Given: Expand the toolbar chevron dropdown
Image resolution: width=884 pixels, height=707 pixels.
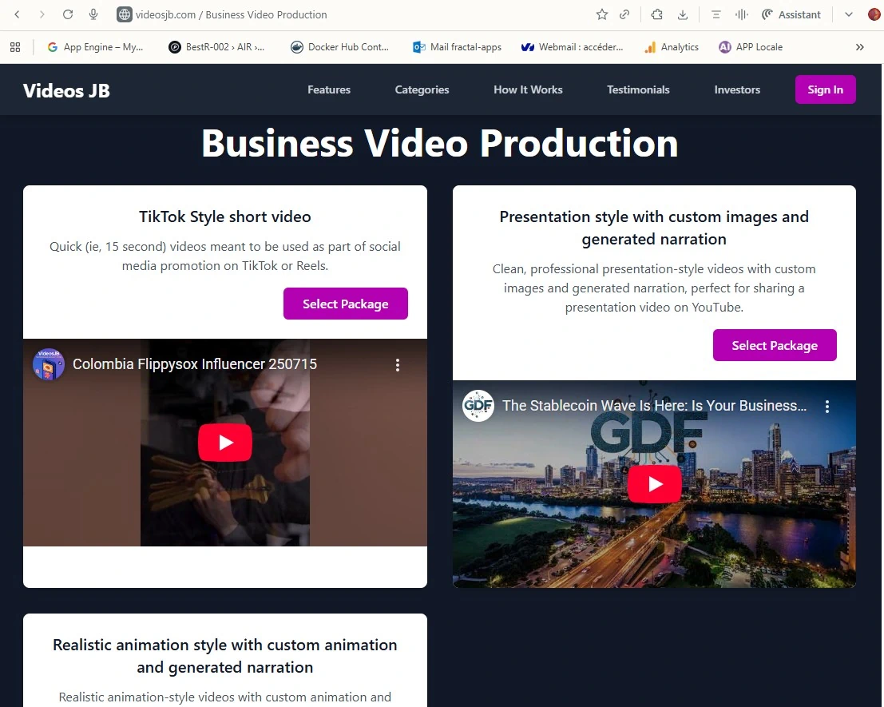Looking at the screenshot, I should 849,14.
